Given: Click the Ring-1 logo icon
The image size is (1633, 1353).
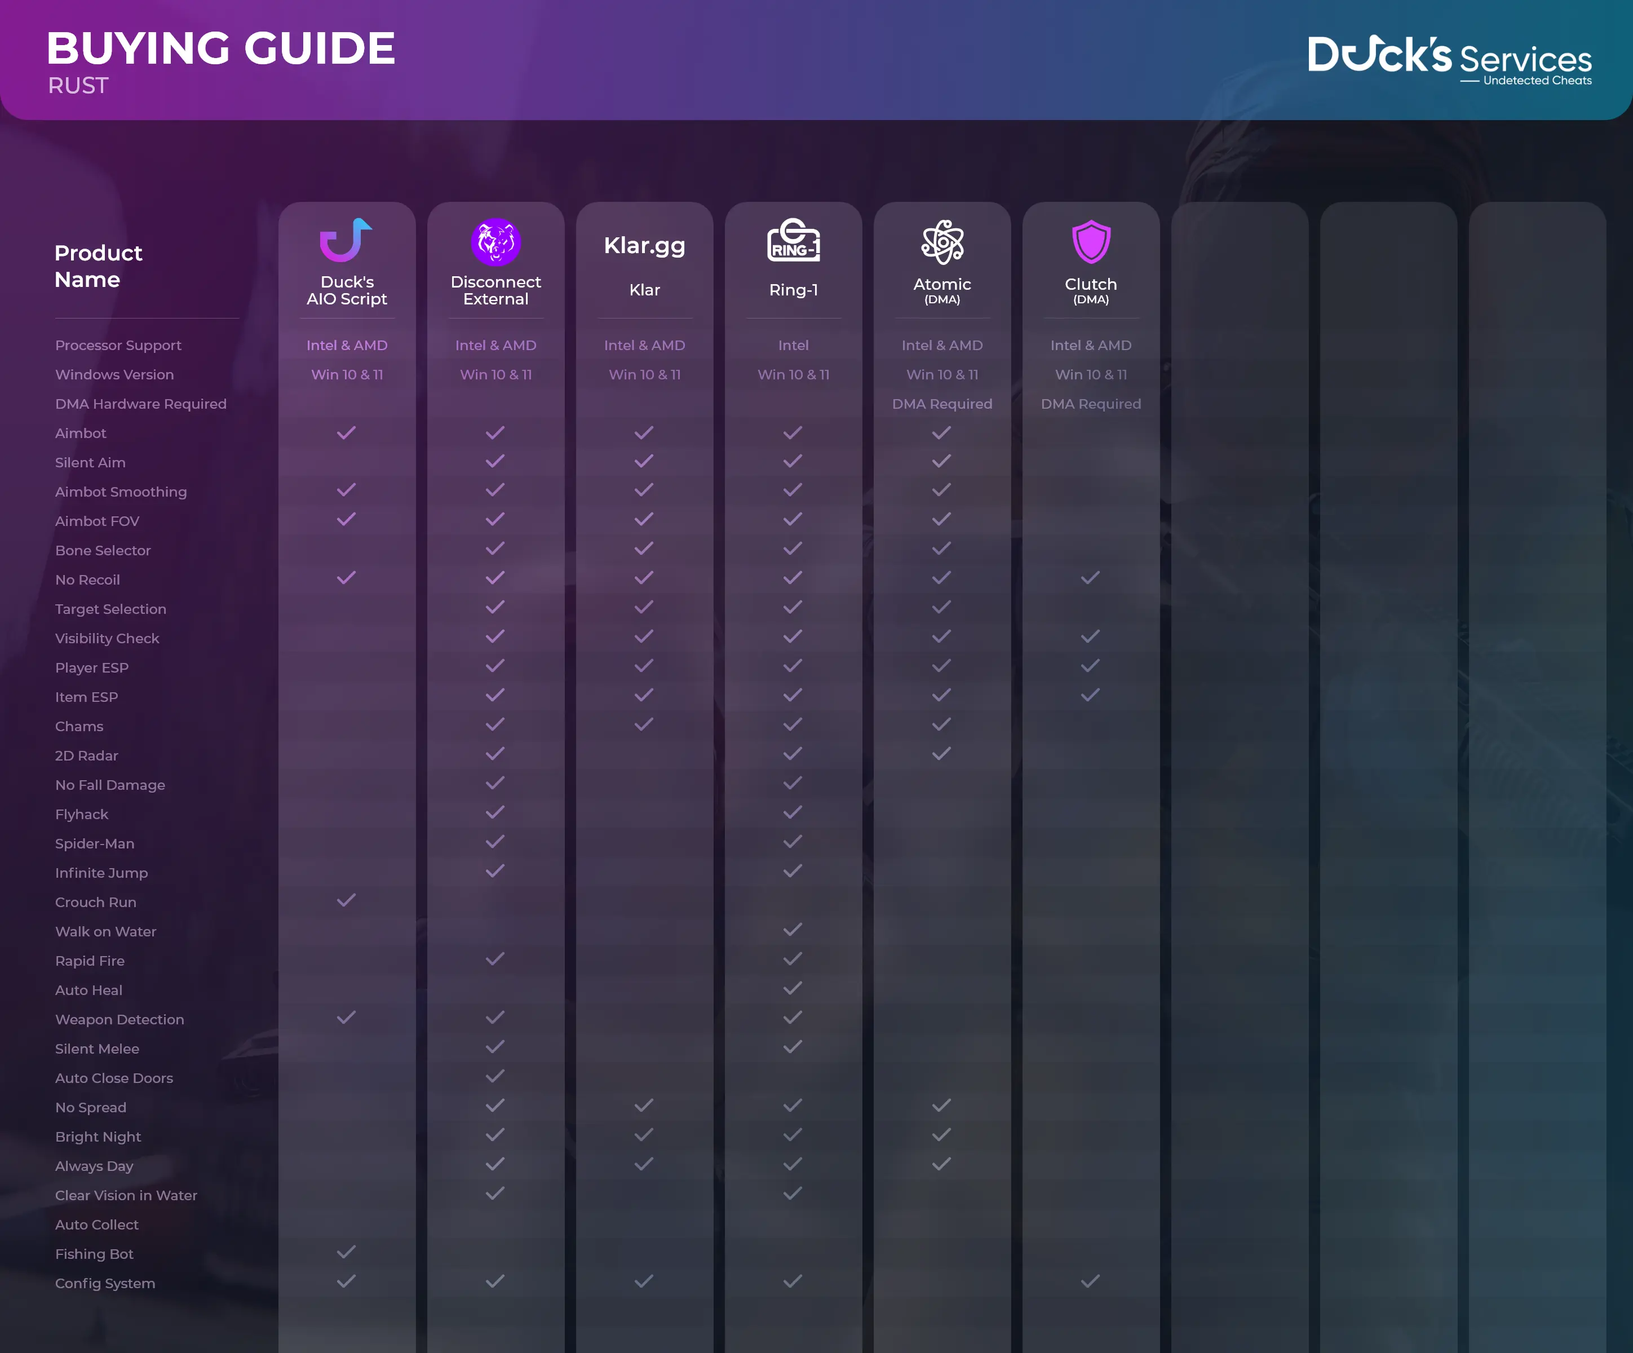Looking at the screenshot, I should pyautogui.click(x=793, y=240).
